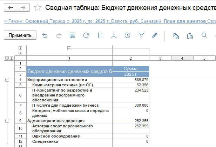Open the funnel filter icon

(141, 35)
